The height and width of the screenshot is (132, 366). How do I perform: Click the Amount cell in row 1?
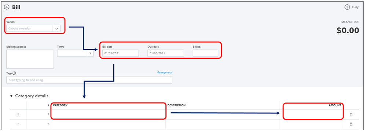click(311, 114)
